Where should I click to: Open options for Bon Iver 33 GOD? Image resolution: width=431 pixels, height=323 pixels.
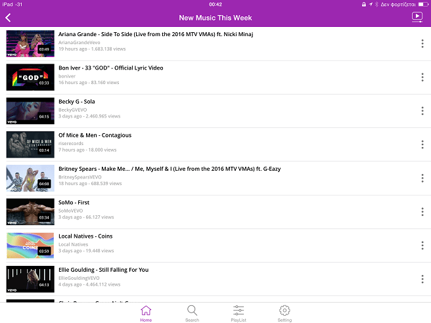(422, 77)
